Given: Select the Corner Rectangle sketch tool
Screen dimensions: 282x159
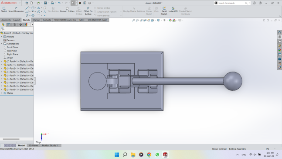Looking at the screenshot, I should (x=27, y=12).
